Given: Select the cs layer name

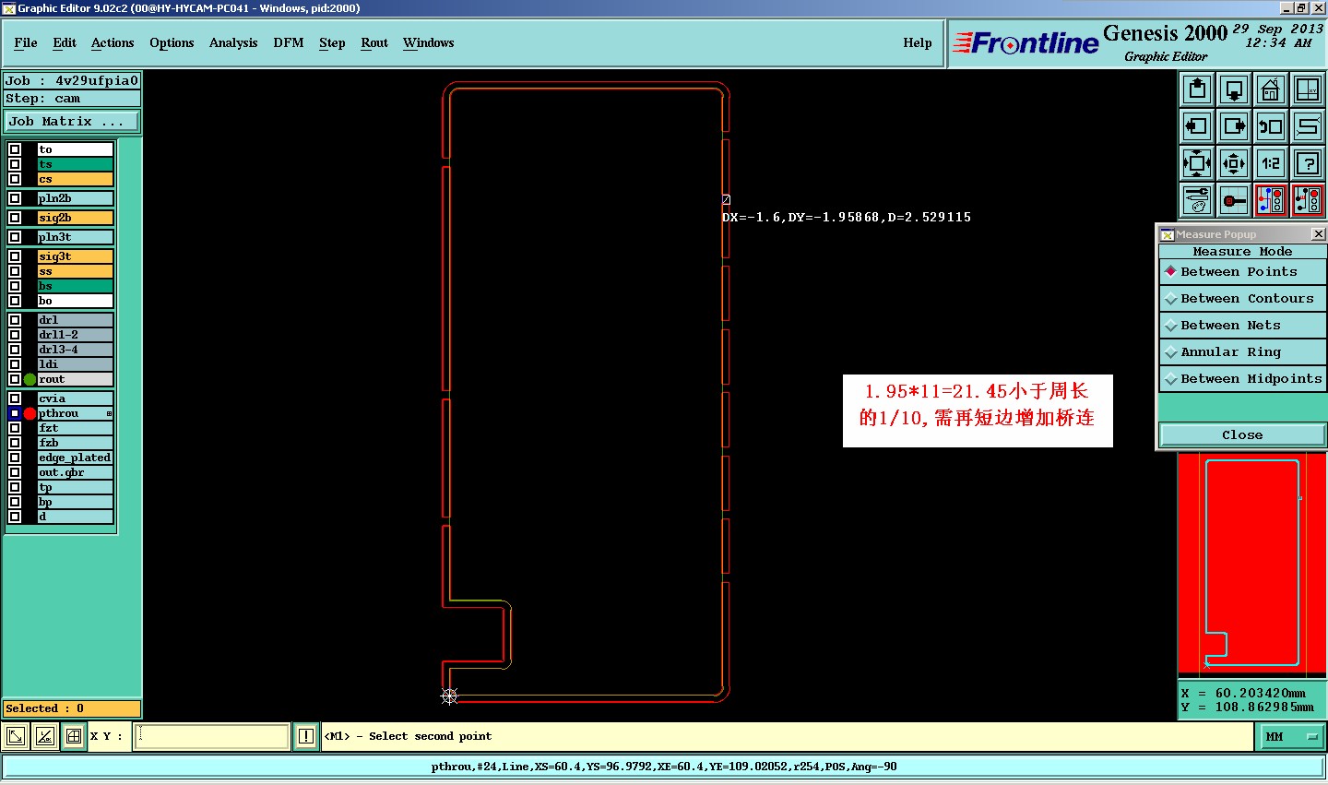Looking at the screenshot, I should coord(75,179).
